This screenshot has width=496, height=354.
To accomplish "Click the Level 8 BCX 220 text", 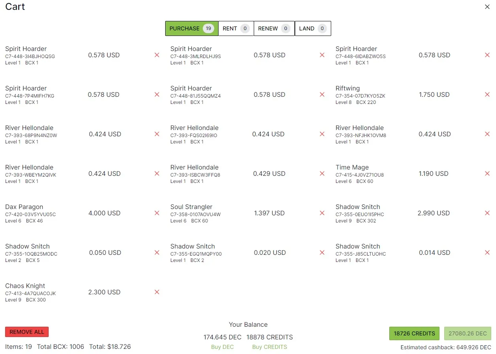I will [356, 102].
